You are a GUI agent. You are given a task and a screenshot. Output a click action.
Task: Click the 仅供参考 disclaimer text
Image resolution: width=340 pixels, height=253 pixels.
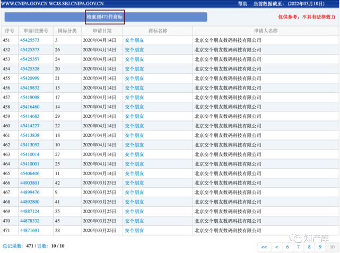[307, 17]
